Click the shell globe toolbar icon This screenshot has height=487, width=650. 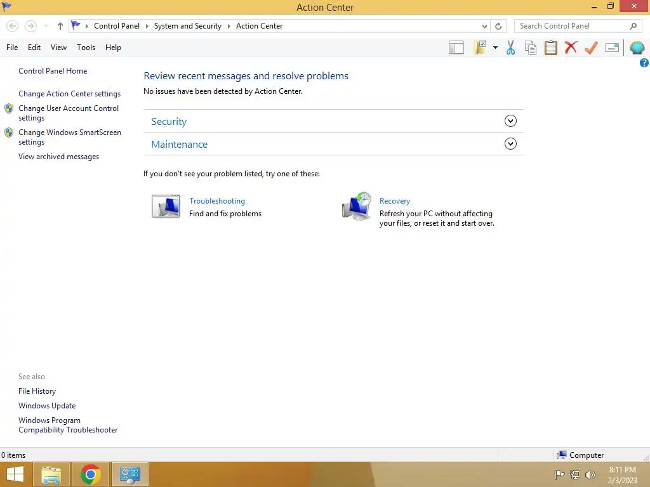[x=637, y=48]
